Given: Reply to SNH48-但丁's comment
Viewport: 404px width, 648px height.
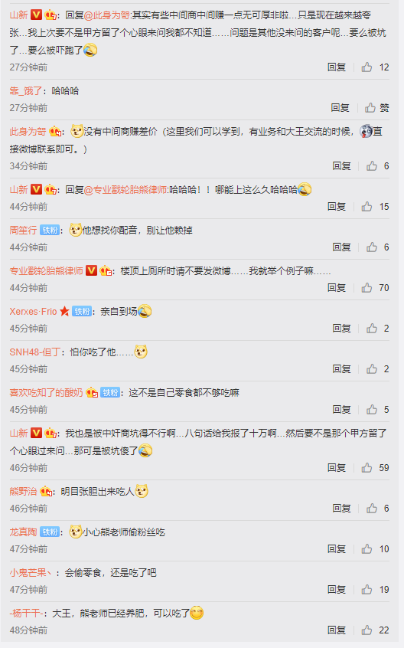Looking at the screenshot, I should point(341,369).
